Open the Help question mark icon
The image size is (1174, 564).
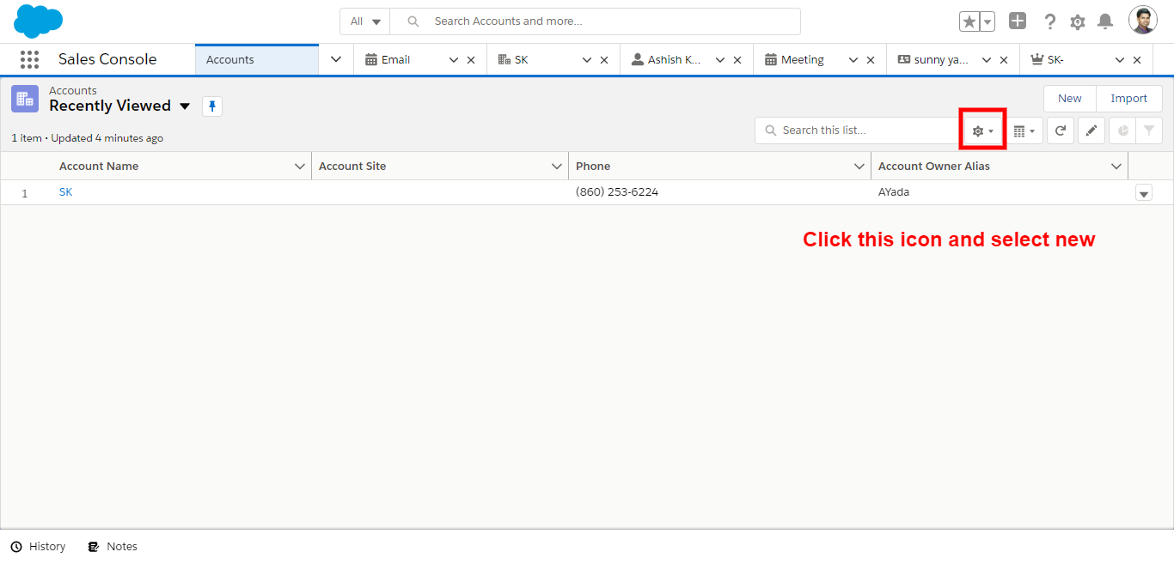coord(1049,21)
